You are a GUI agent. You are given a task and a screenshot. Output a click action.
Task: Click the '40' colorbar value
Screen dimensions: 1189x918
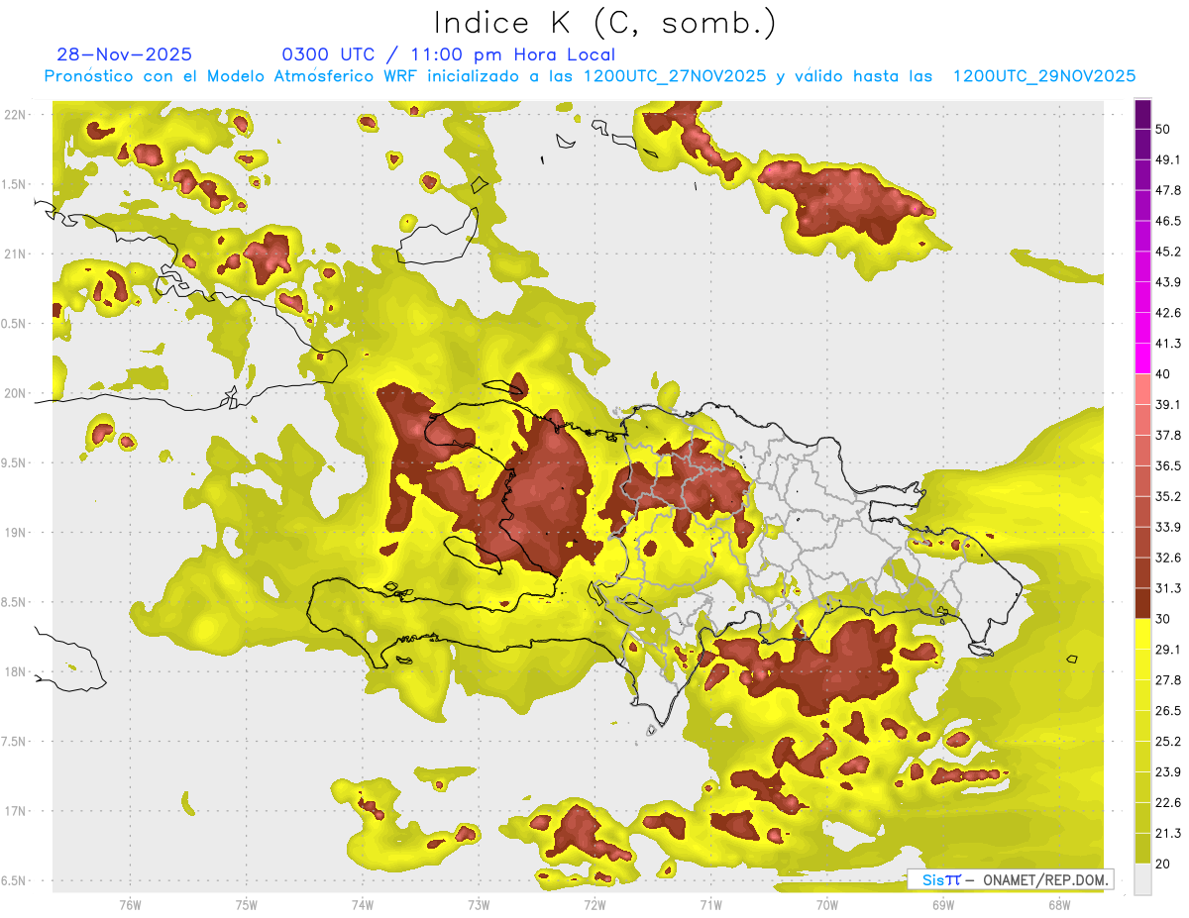coord(1163,374)
